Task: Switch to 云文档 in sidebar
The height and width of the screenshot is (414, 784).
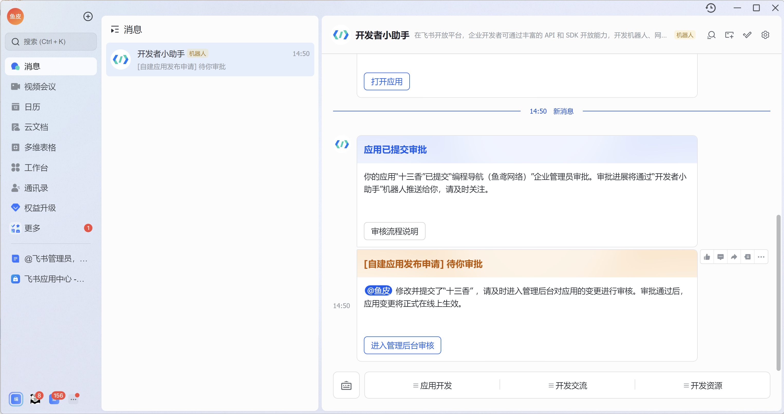Action: [x=36, y=127]
